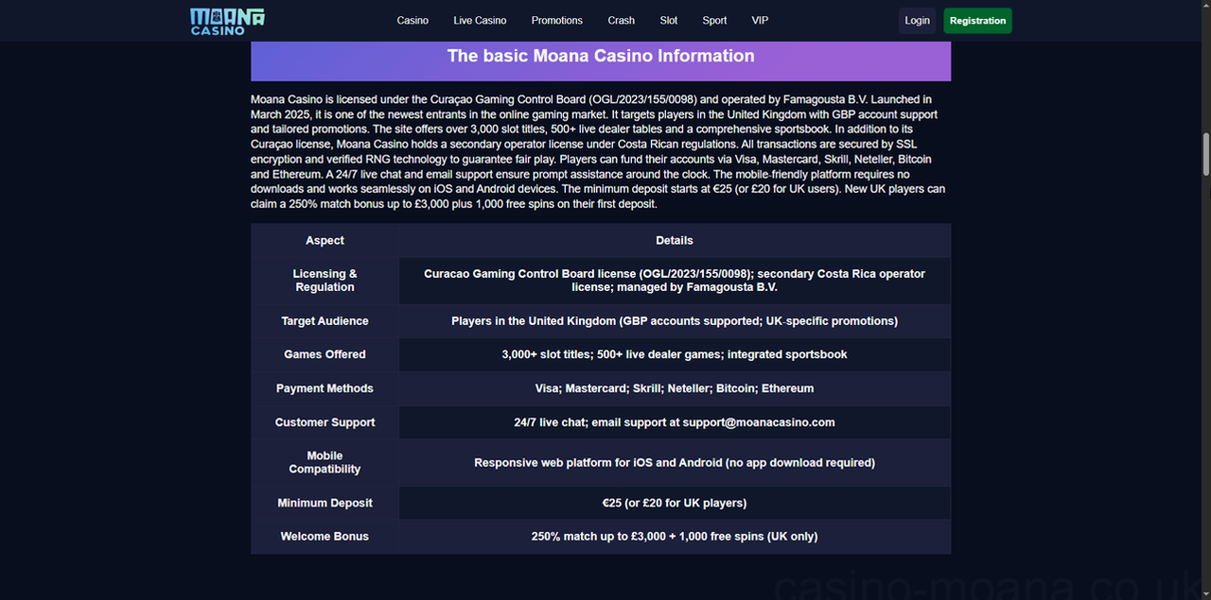Click the 'Aspect' table header cell
This screenshot has width=1211, height=600.
[x=325, y=241]
